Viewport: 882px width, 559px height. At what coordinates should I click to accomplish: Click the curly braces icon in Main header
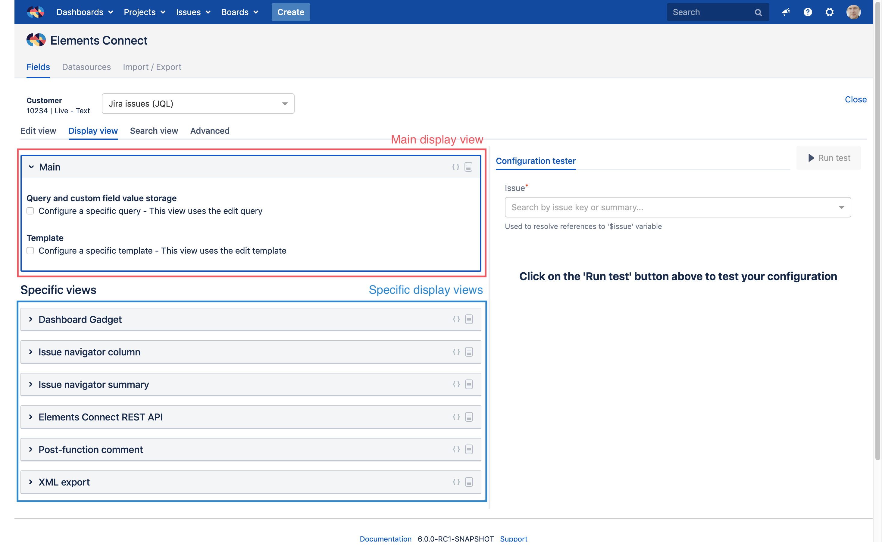coord(455,167)
